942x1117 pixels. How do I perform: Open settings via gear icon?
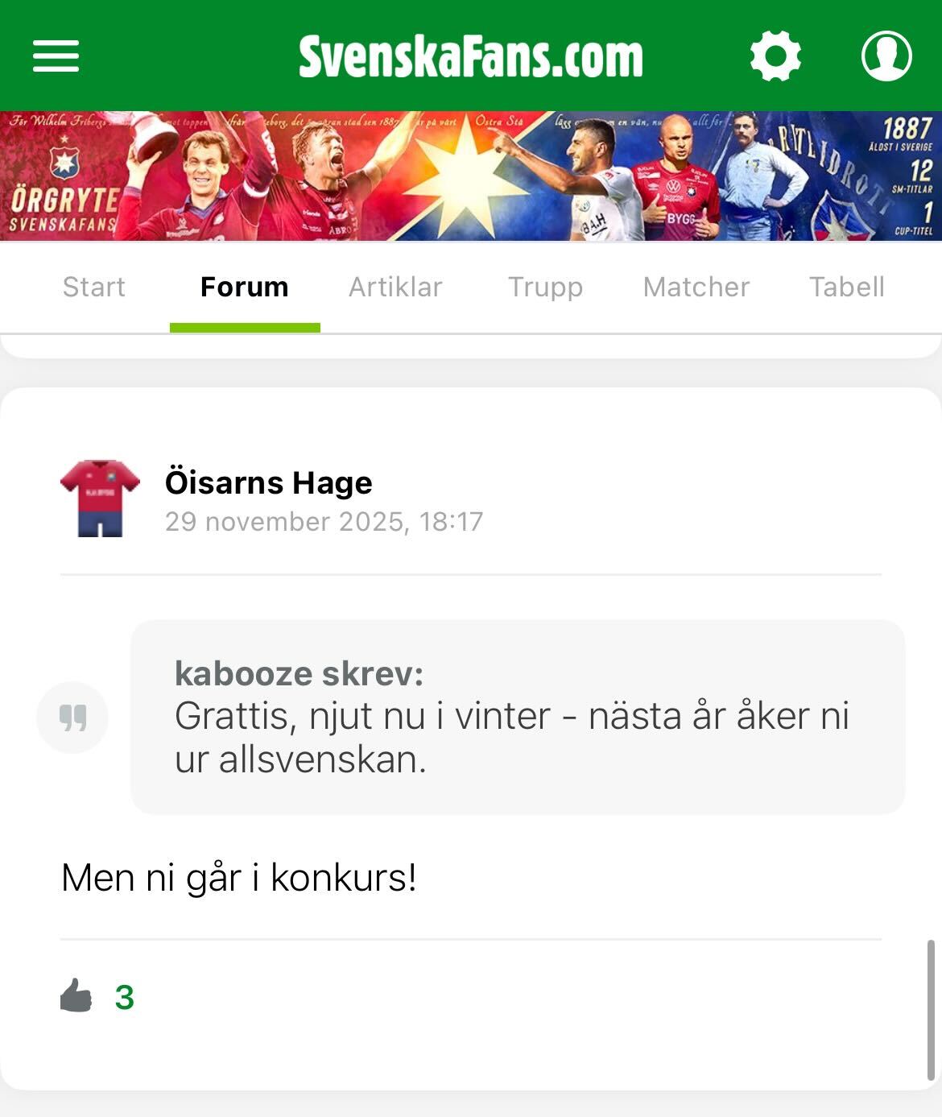(x=775, y=56)
